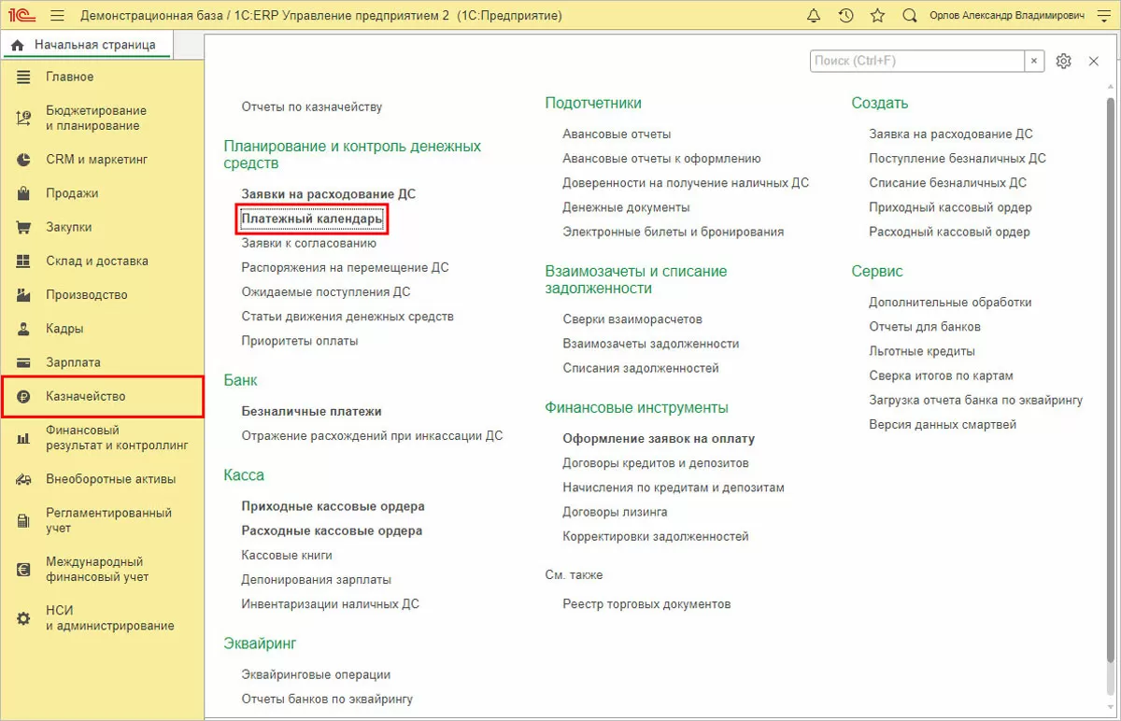This screenshot has height=721, width=1121.
Task: Open Распоряжения на перемещение ДС
Action: 345,267
